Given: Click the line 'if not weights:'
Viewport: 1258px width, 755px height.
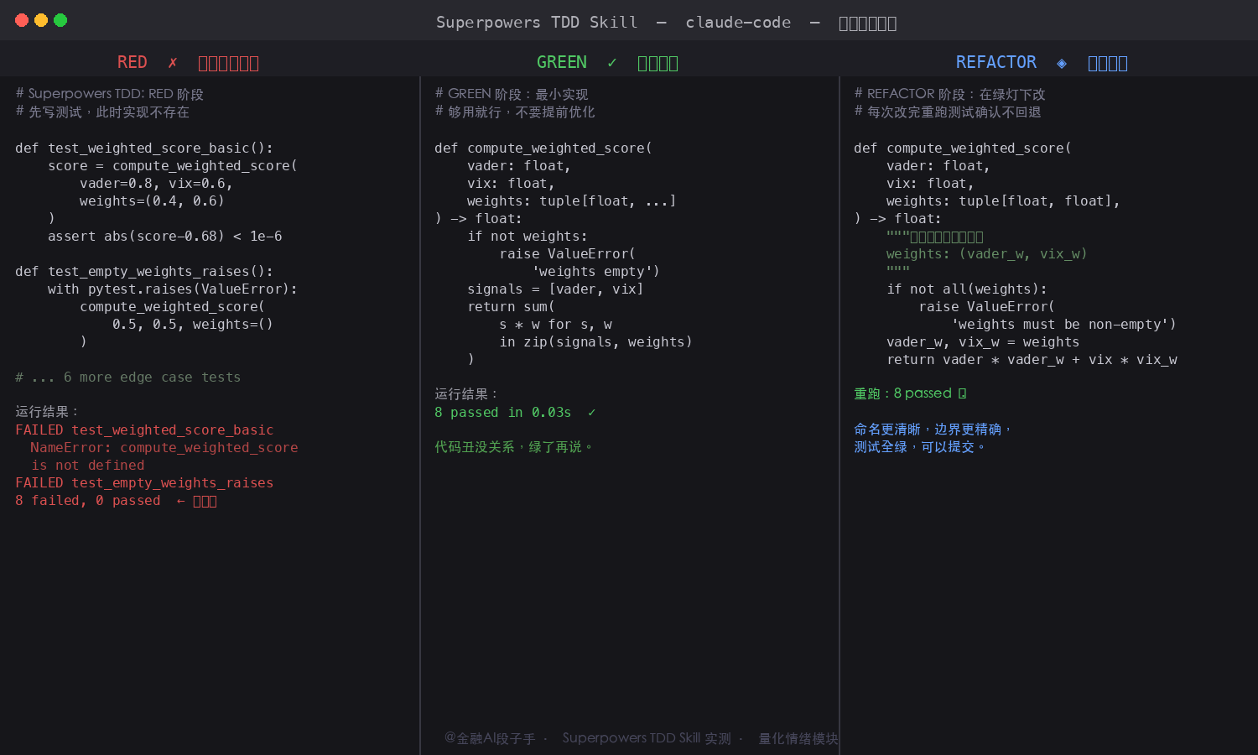Looking at the screenshot, I should point(528,237).
